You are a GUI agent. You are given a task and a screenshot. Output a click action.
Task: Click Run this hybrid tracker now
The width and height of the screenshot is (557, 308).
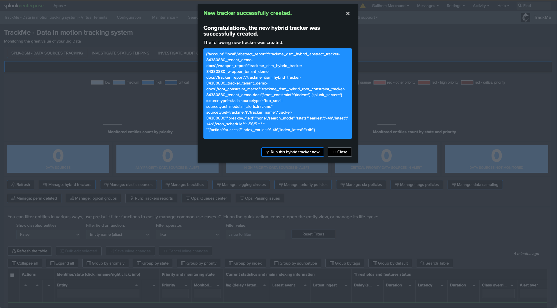292,152
